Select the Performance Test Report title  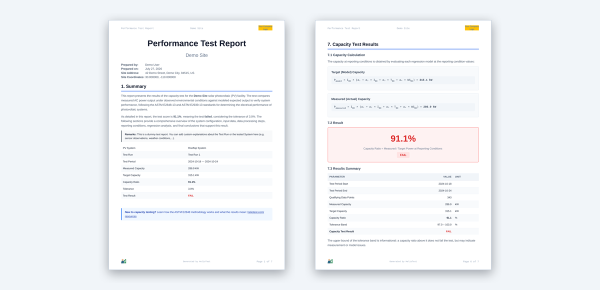196,43
